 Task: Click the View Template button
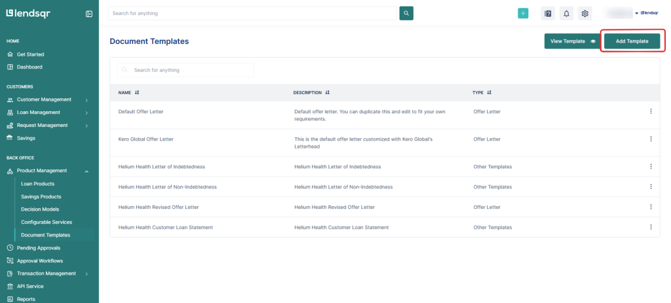[x=572, y=41]
